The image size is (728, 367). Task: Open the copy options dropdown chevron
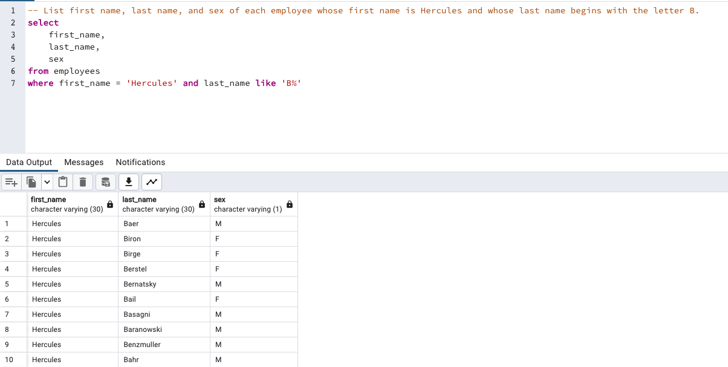pos(47,181)
